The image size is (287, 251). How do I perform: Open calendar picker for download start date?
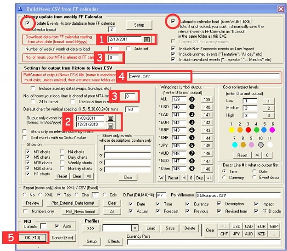tap(147, 39)
